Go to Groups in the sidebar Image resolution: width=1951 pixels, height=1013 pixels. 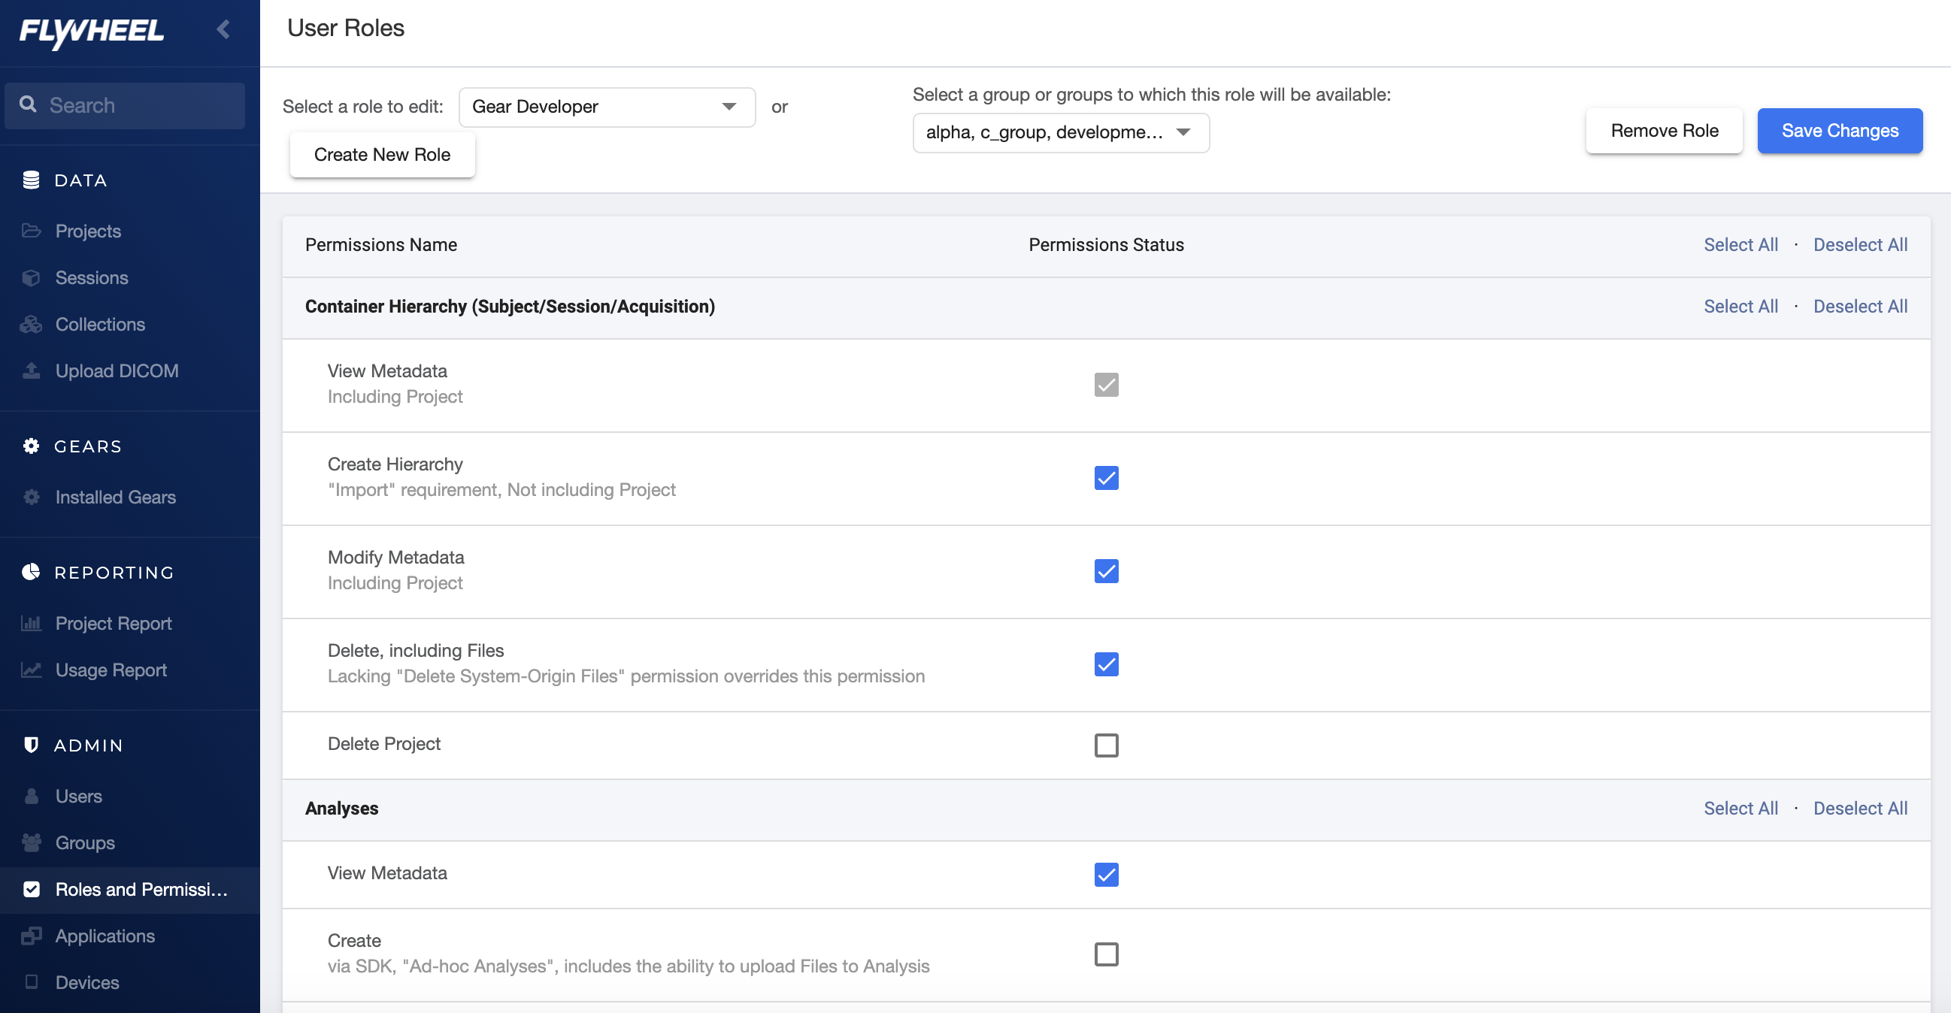point(85,842)
